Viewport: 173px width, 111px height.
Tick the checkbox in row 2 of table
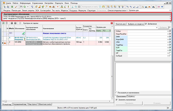7,43
